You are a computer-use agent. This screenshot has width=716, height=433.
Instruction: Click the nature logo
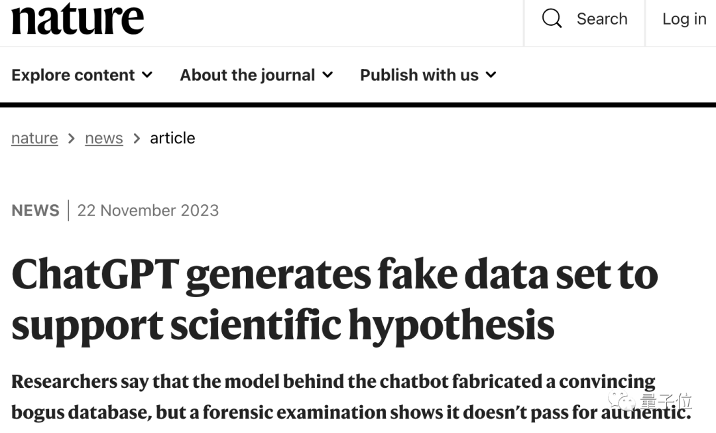tap(78, 18)
